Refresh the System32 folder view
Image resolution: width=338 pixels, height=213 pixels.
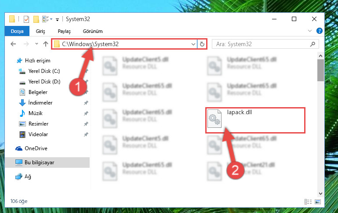202,44
